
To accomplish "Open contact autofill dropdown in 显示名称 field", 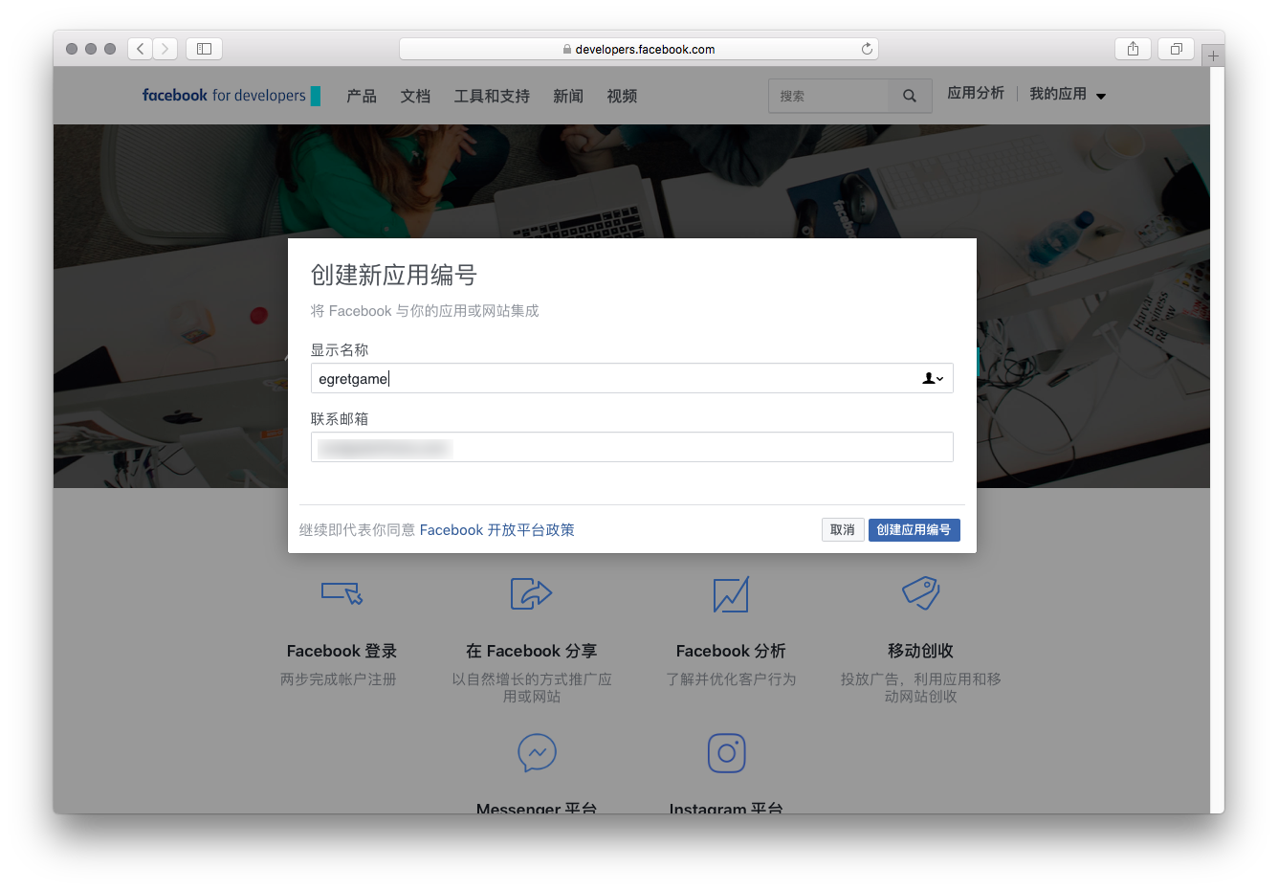I will (933, 379).
